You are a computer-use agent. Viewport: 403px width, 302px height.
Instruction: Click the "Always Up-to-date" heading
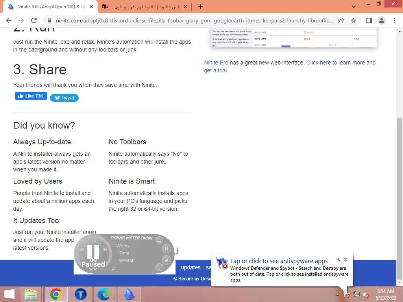tap(42, 142)
